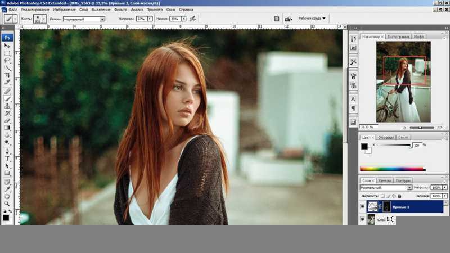Select the History Brush tool
Viewport: 450px width, 253px height.
(x=7, y=114)
